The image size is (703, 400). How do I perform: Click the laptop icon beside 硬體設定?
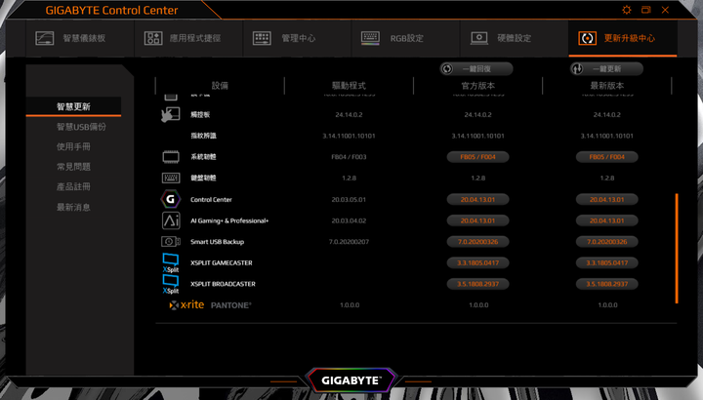pos(478,38)
